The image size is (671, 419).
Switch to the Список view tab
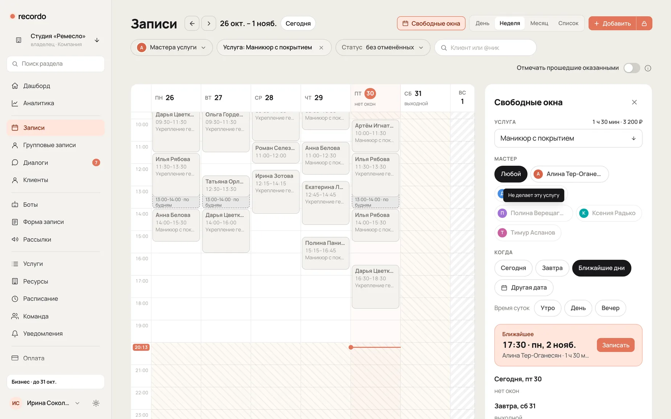point(568,23)
